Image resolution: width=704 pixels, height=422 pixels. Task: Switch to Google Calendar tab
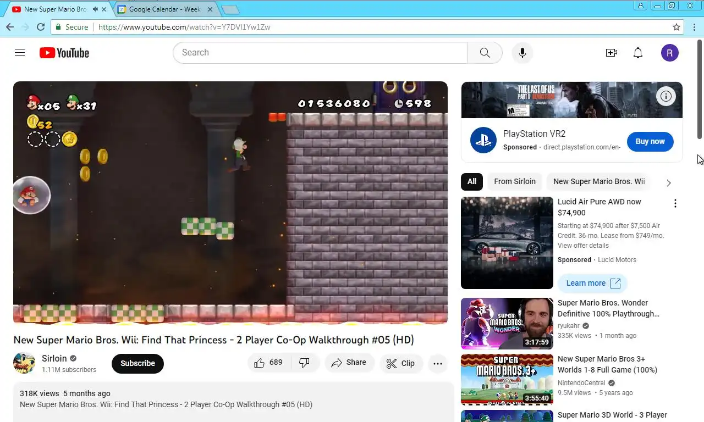tap(164, 9)
